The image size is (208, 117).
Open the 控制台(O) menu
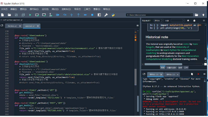(66, 9)
